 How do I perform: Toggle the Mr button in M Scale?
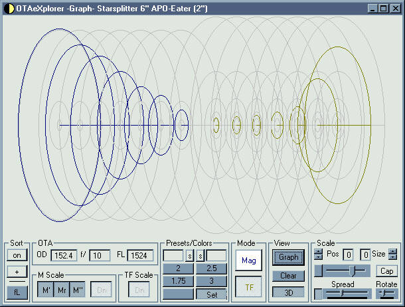(x=62, y=290)
